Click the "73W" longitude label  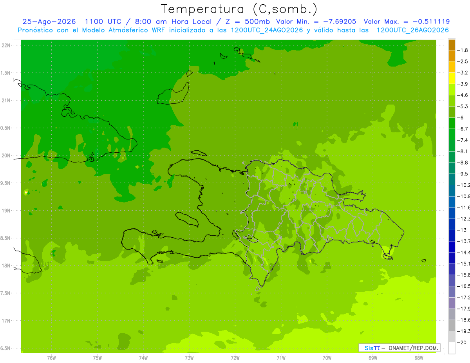[x=189, y=358]
